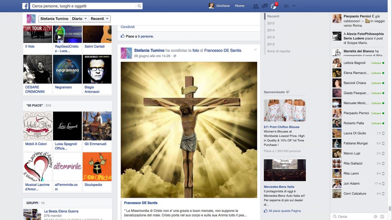Open the post options chevron
The width and height of the screenshot is (392, 220).
(255, 50)
